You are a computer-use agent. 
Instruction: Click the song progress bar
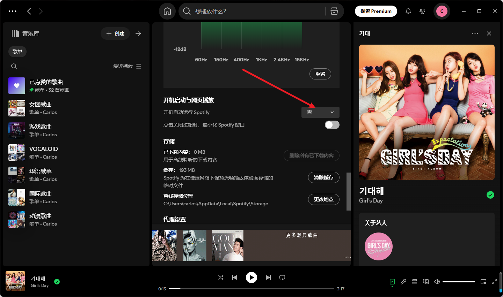pyautogui.click(x=251, y=289)
